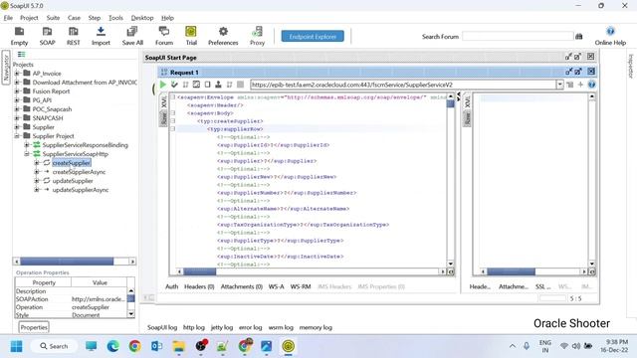Open the blue help icon in Request 1
Image resolution: width=637 pixels, height=358 pixels.
pos(591,85)
